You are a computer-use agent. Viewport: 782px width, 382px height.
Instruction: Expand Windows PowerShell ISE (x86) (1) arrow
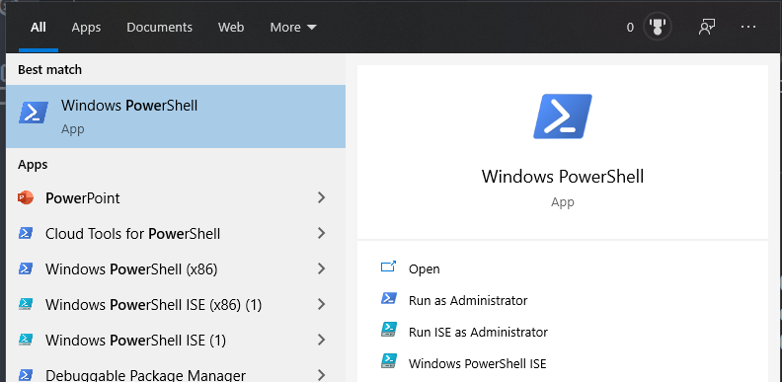pos(321,304)
